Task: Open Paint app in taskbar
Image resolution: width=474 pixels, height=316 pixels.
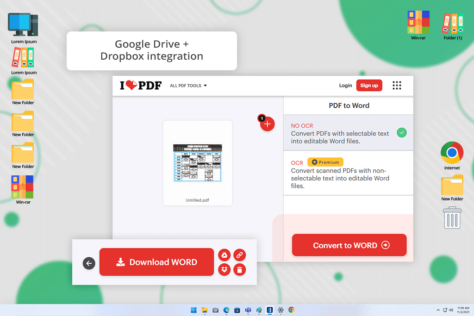Action: 259,310
